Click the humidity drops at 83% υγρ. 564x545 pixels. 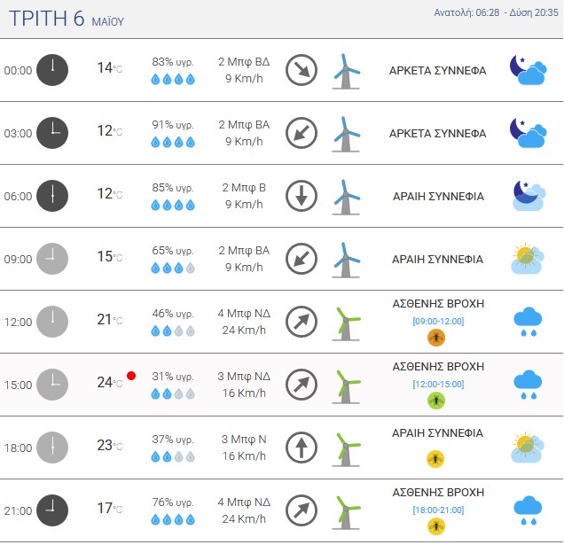173,79
